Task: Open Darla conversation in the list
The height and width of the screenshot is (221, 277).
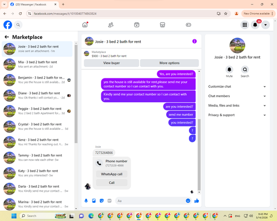Action: point(37,188)
